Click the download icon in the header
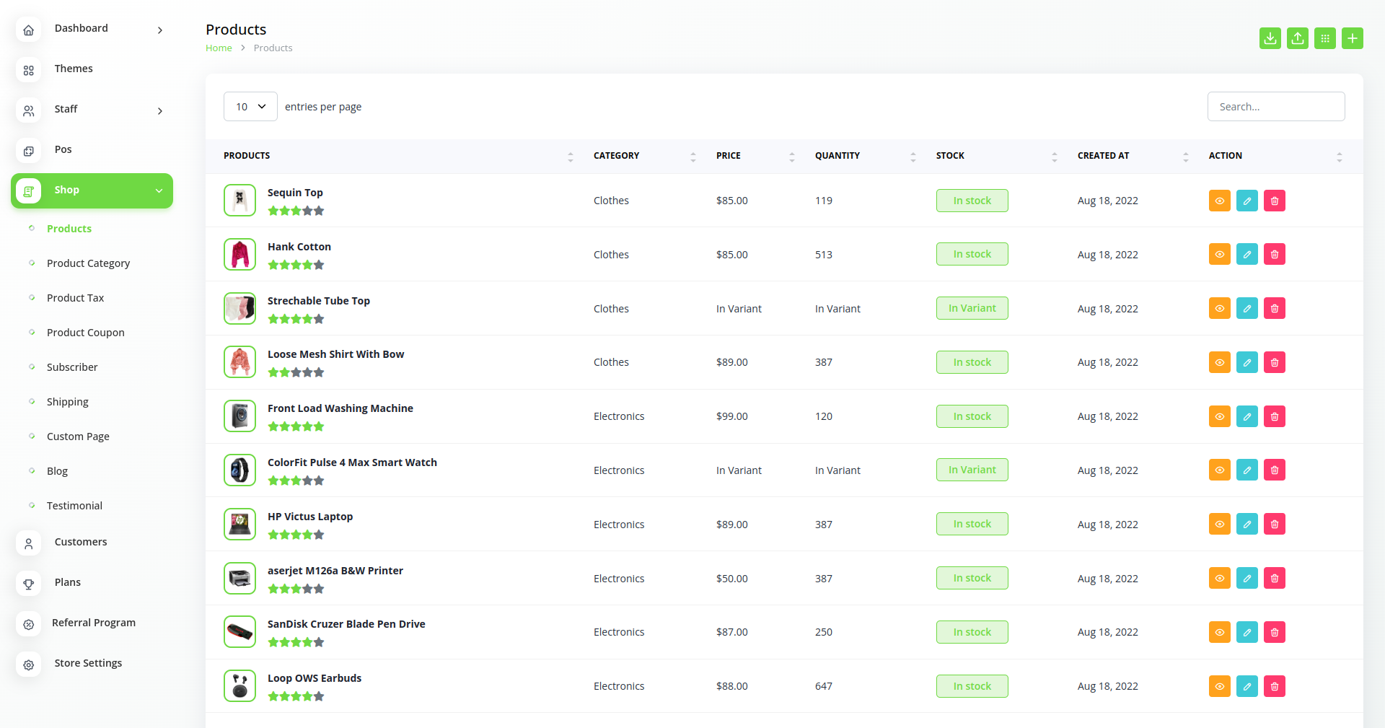Screen dimensions: 1385x728 1270,38
